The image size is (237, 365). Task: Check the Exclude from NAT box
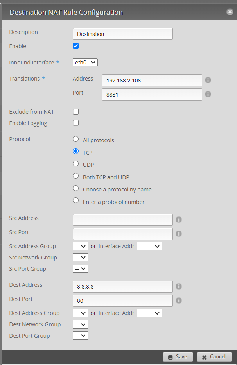click(76, 111)
